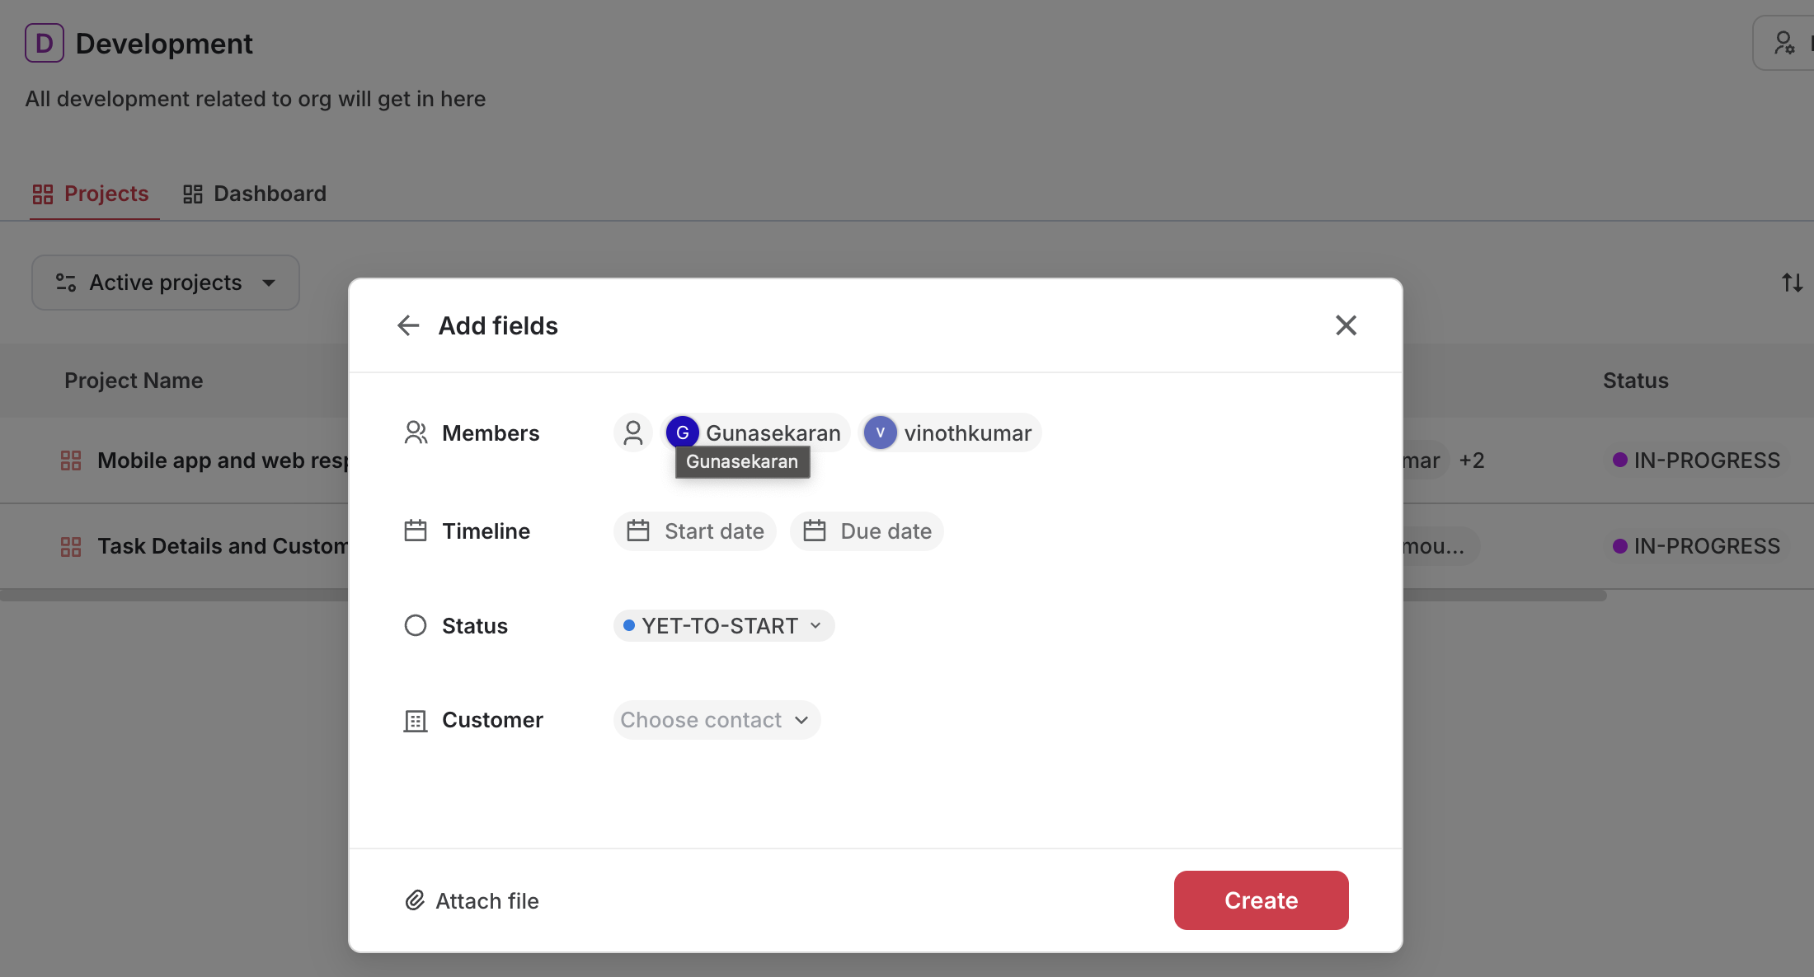
Task: Open the Start date picker
Action: [x=695, y=531]
